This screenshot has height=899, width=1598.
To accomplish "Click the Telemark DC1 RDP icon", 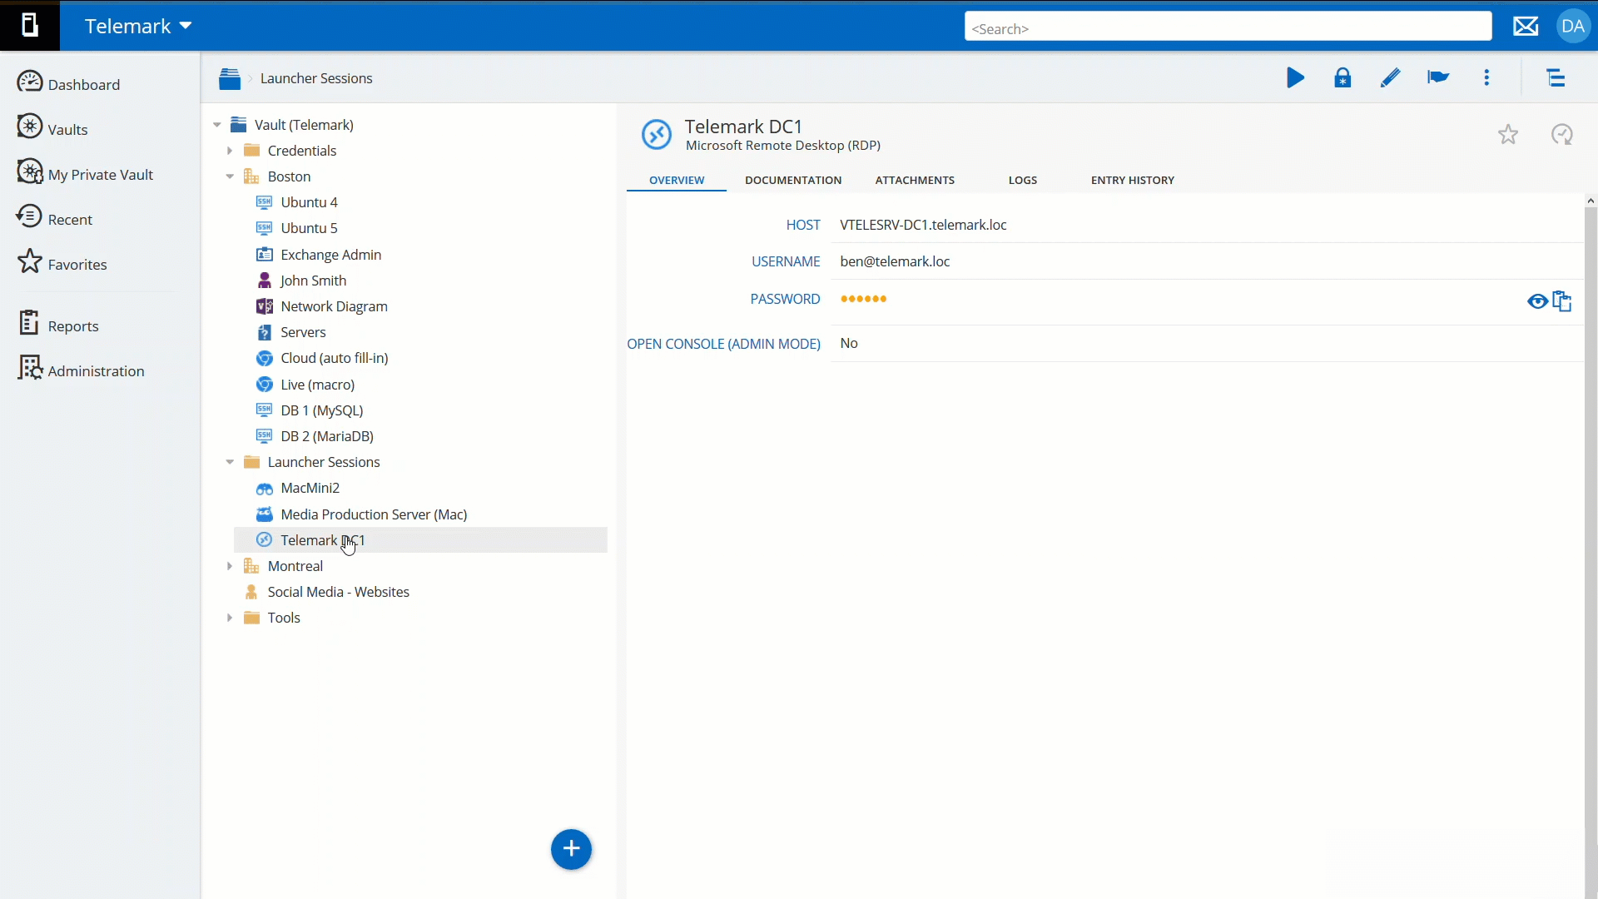I will tap(656, 134).
